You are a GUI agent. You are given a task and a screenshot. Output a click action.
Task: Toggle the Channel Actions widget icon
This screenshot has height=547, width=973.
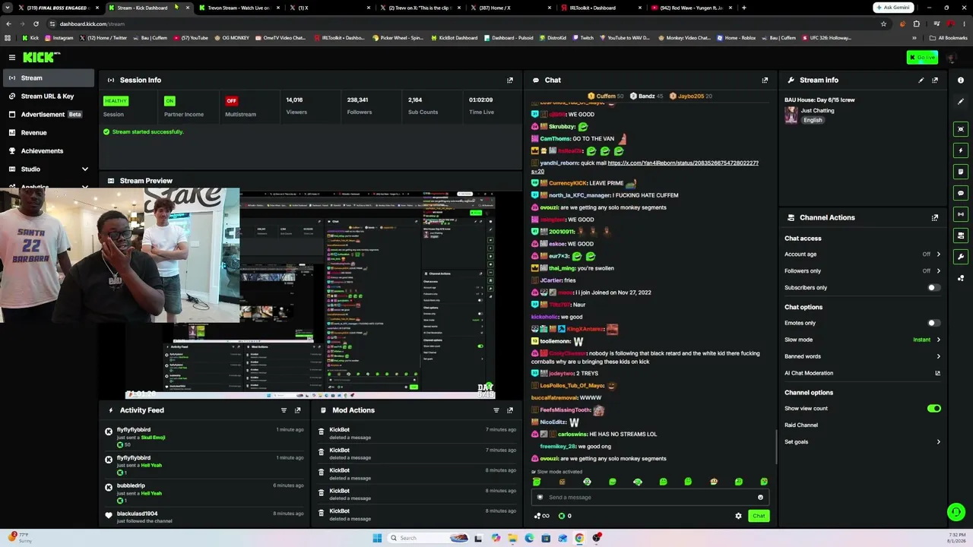click(961, 236)
